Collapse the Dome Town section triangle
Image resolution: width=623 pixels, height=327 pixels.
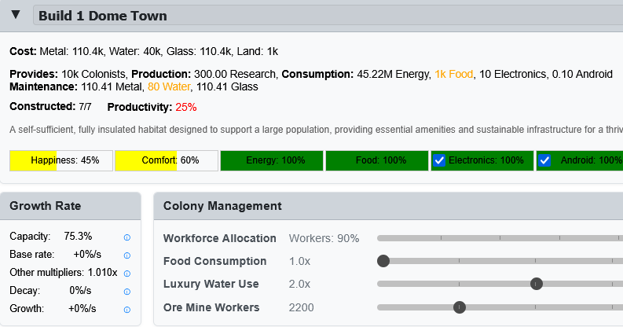click(16, 15)
